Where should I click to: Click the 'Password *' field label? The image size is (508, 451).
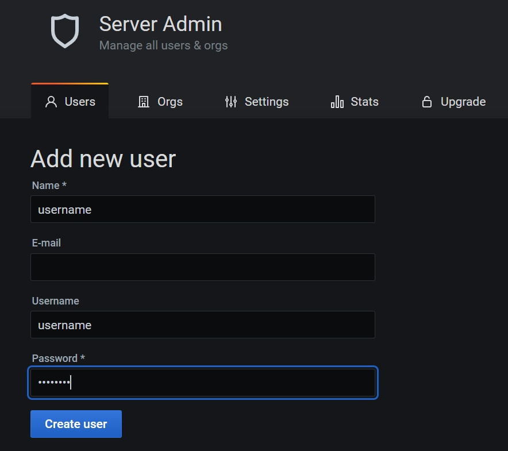coord(58,359)
